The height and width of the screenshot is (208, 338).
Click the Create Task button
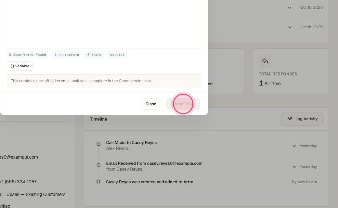[x=183, y=104]
